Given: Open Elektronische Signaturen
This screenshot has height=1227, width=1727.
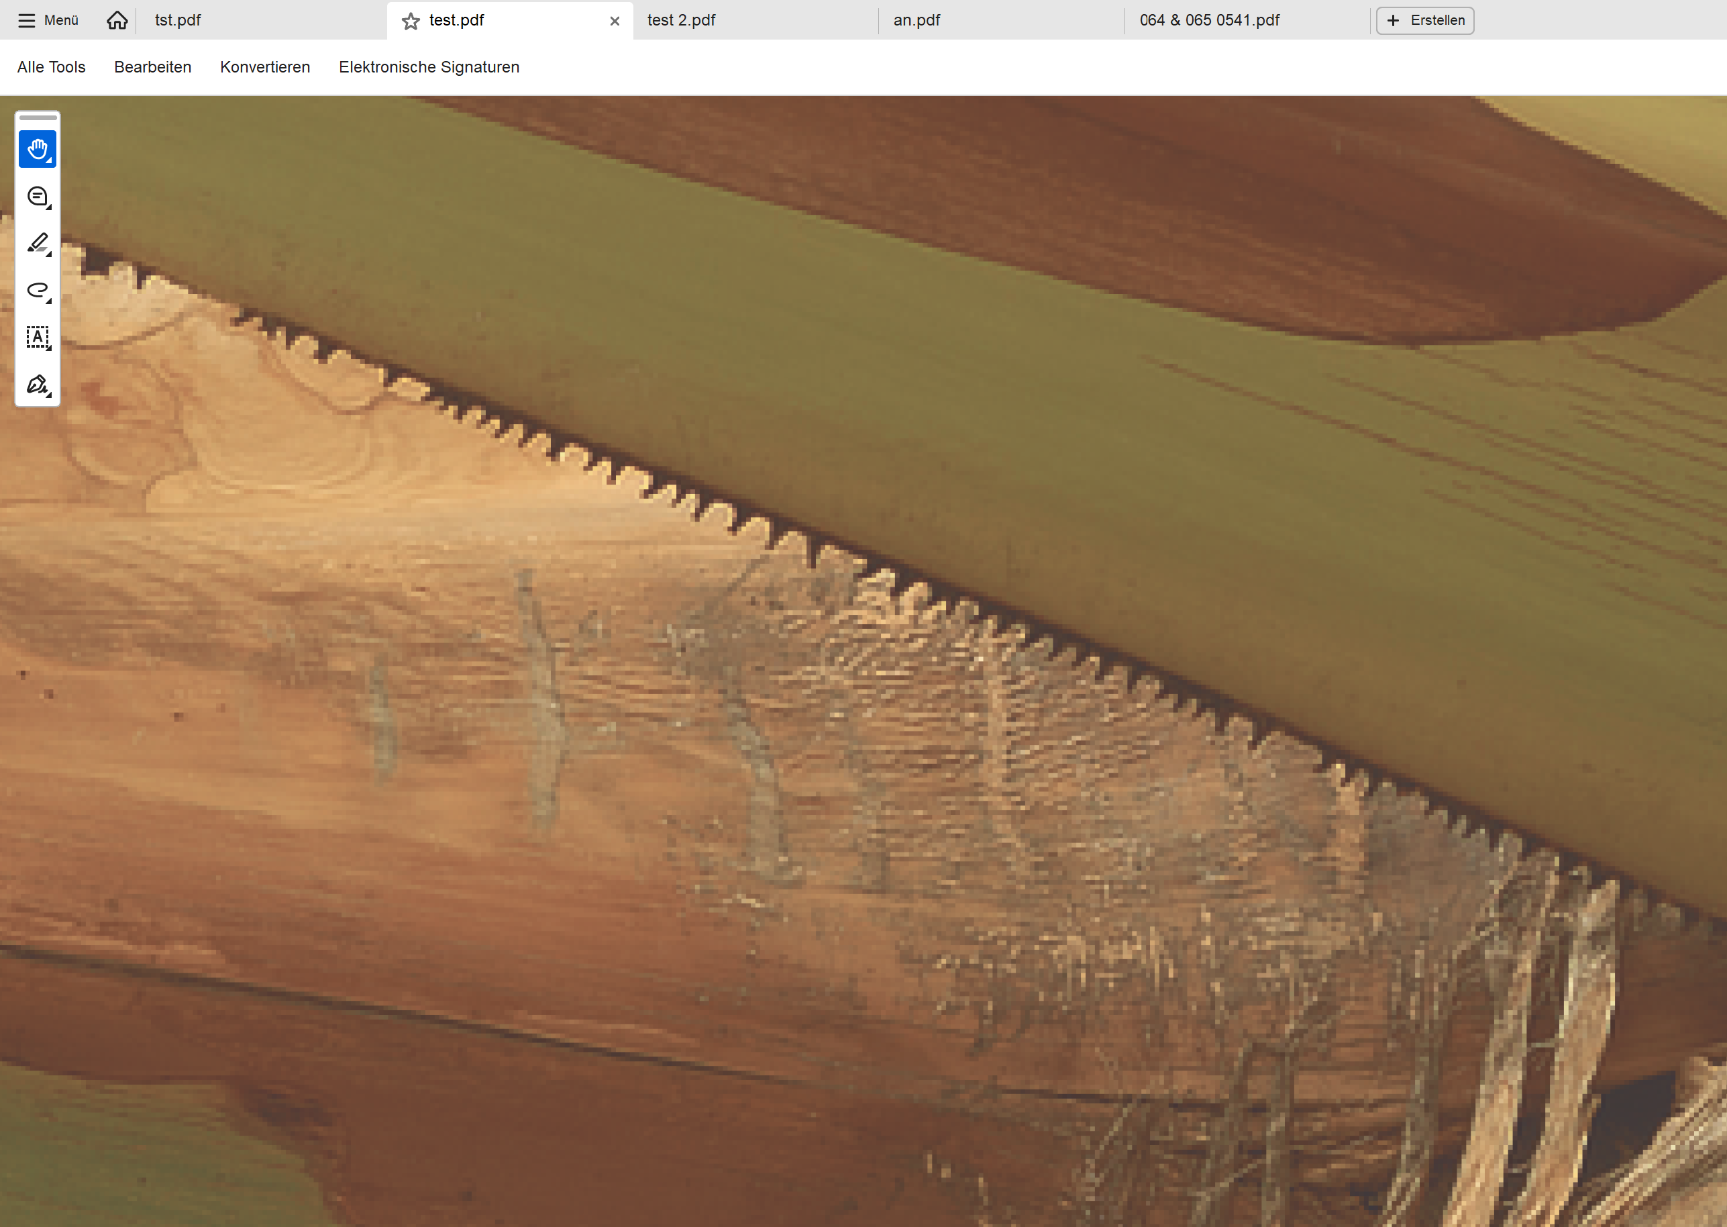Looking at the screenshot, I should pos(429,67).
